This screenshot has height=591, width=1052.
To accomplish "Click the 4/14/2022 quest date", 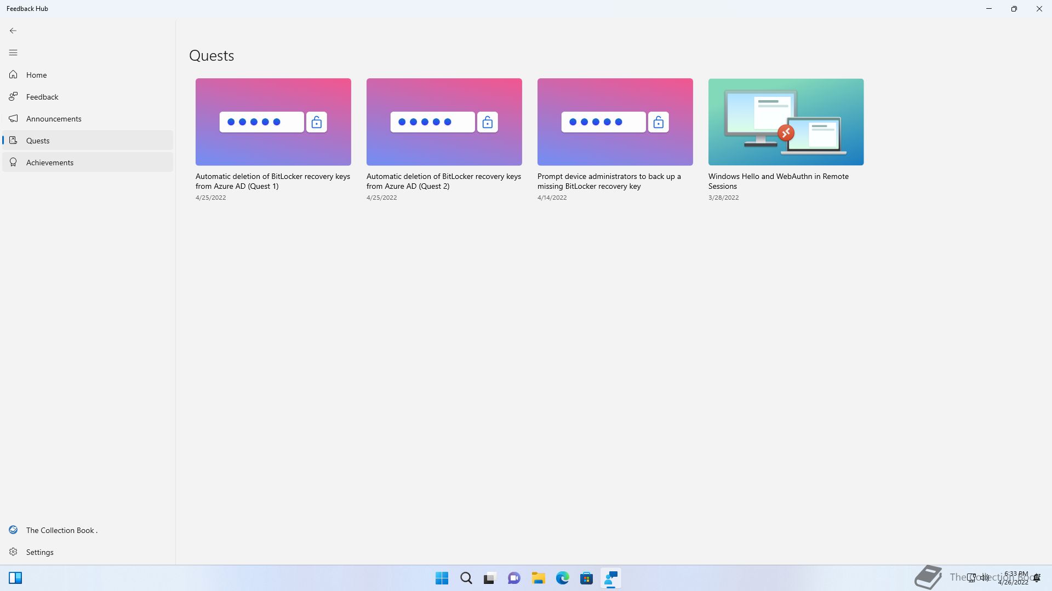I will [x=552, y=198].
